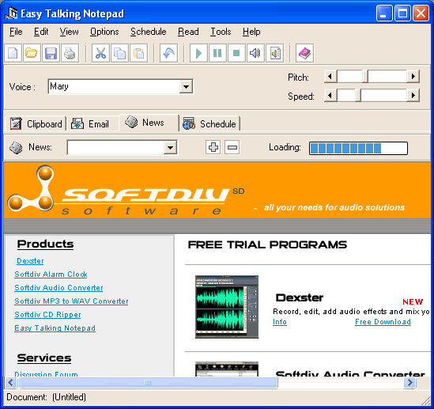Open the Tools menu
Screen dimensions: 434x409
tap(221, 32)
